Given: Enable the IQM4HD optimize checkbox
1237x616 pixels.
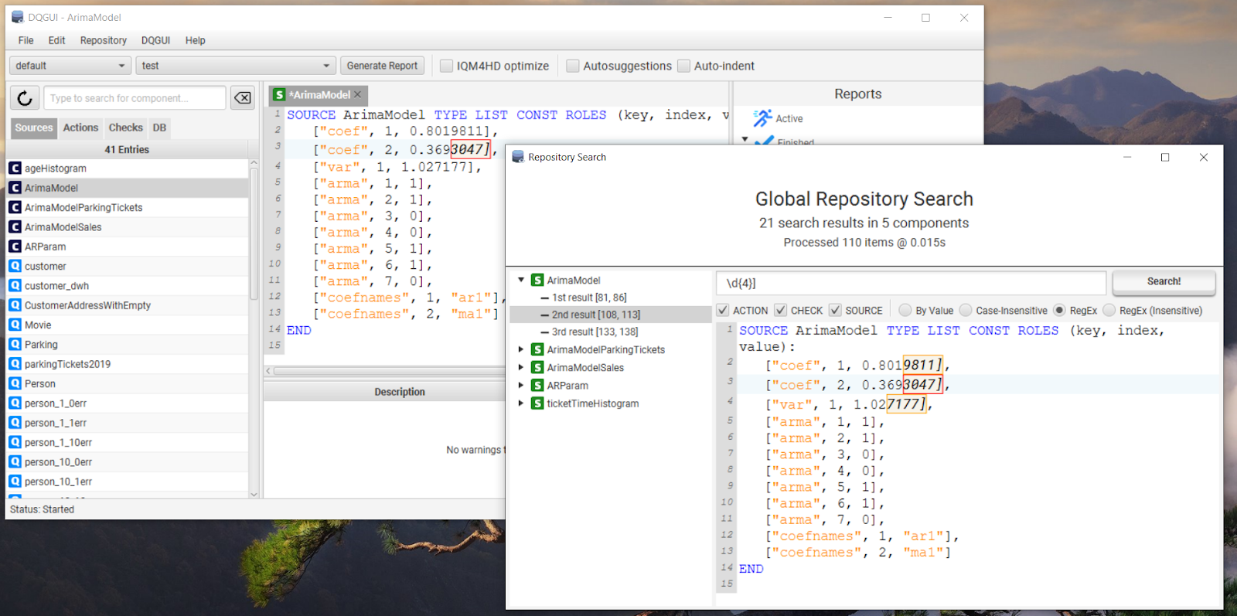Looking at the screenshot, I should [x=447, y=66].
